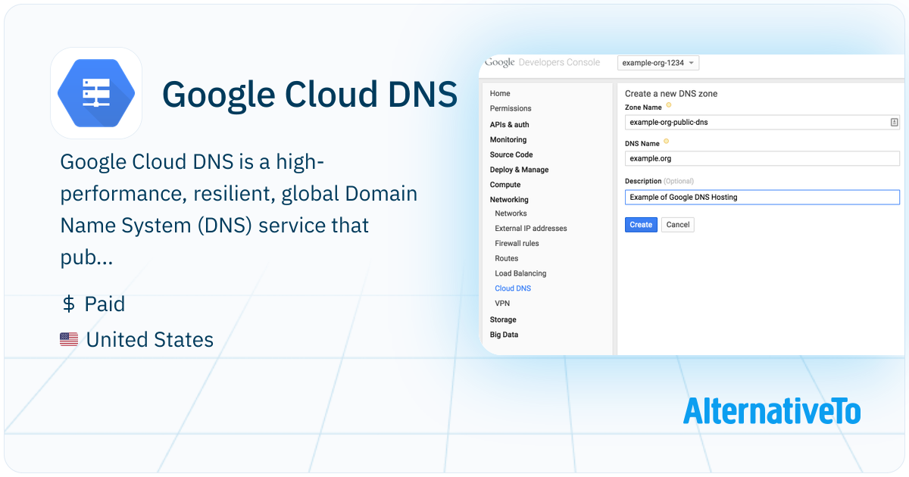Select Firewall rules item
Image resolution: width=909 pixels, height=477 pixels.
pyautogui.click(x=517, y=244)
